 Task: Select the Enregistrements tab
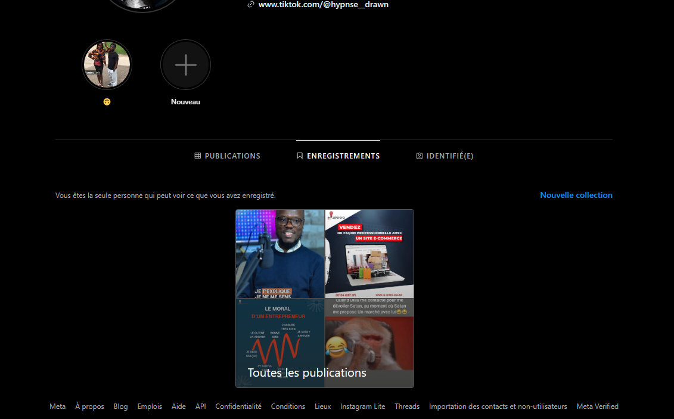coord(343,156)
